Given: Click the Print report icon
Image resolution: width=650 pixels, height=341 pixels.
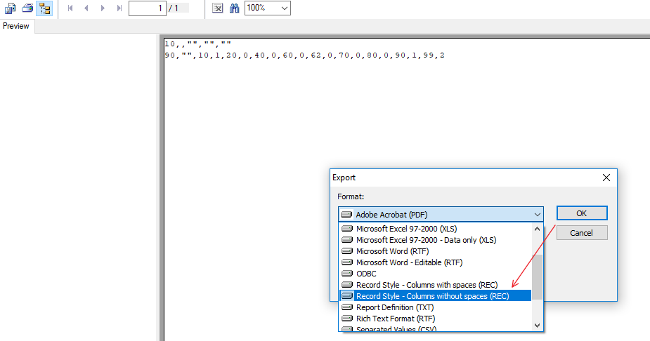Looking at the screenshot, I should (x=27, y=8).
